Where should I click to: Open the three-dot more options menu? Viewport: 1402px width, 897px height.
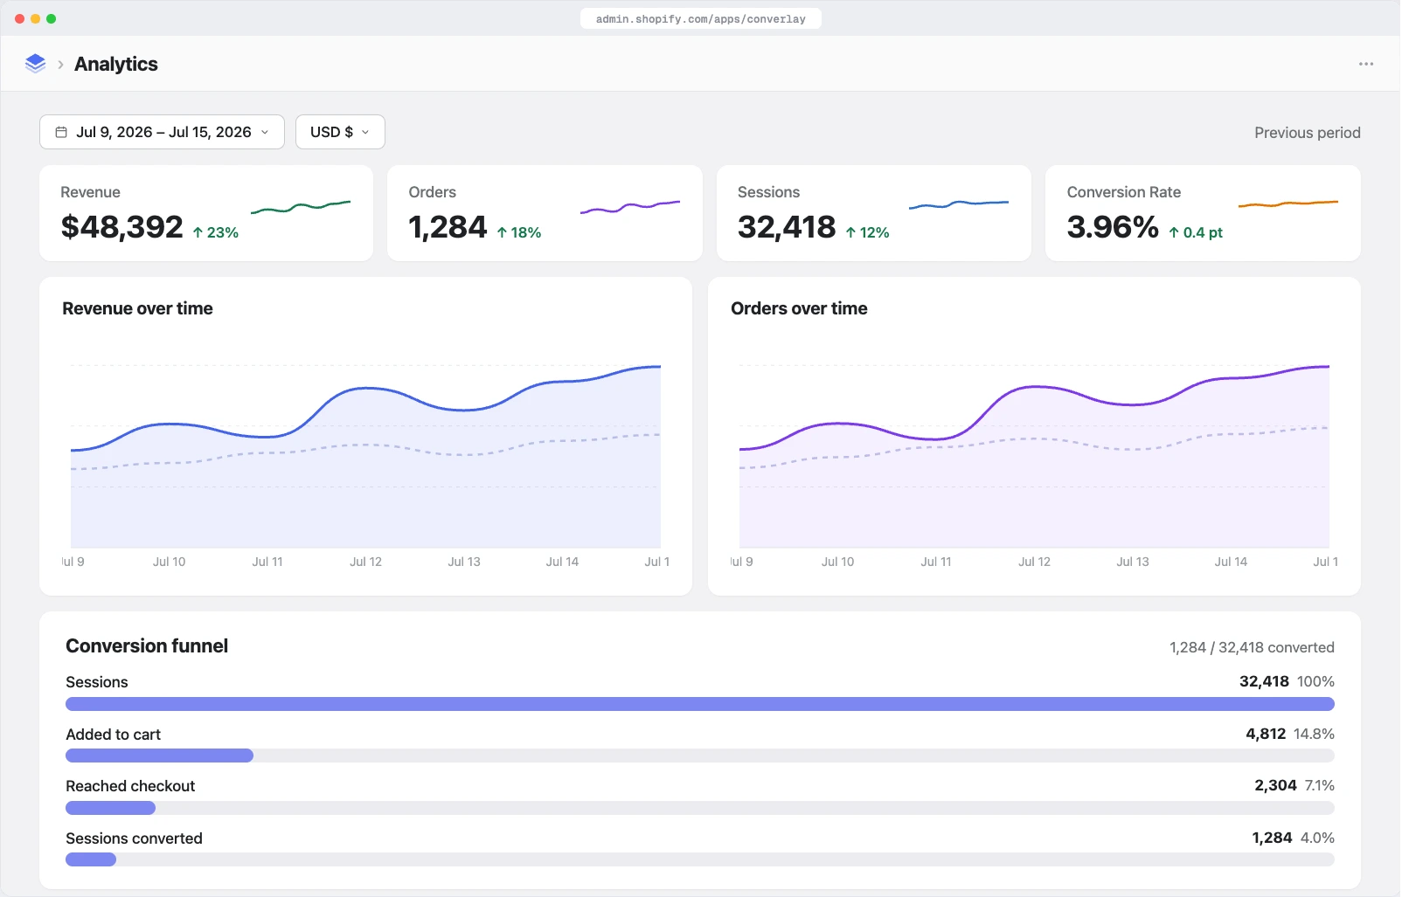point(1365,64)
